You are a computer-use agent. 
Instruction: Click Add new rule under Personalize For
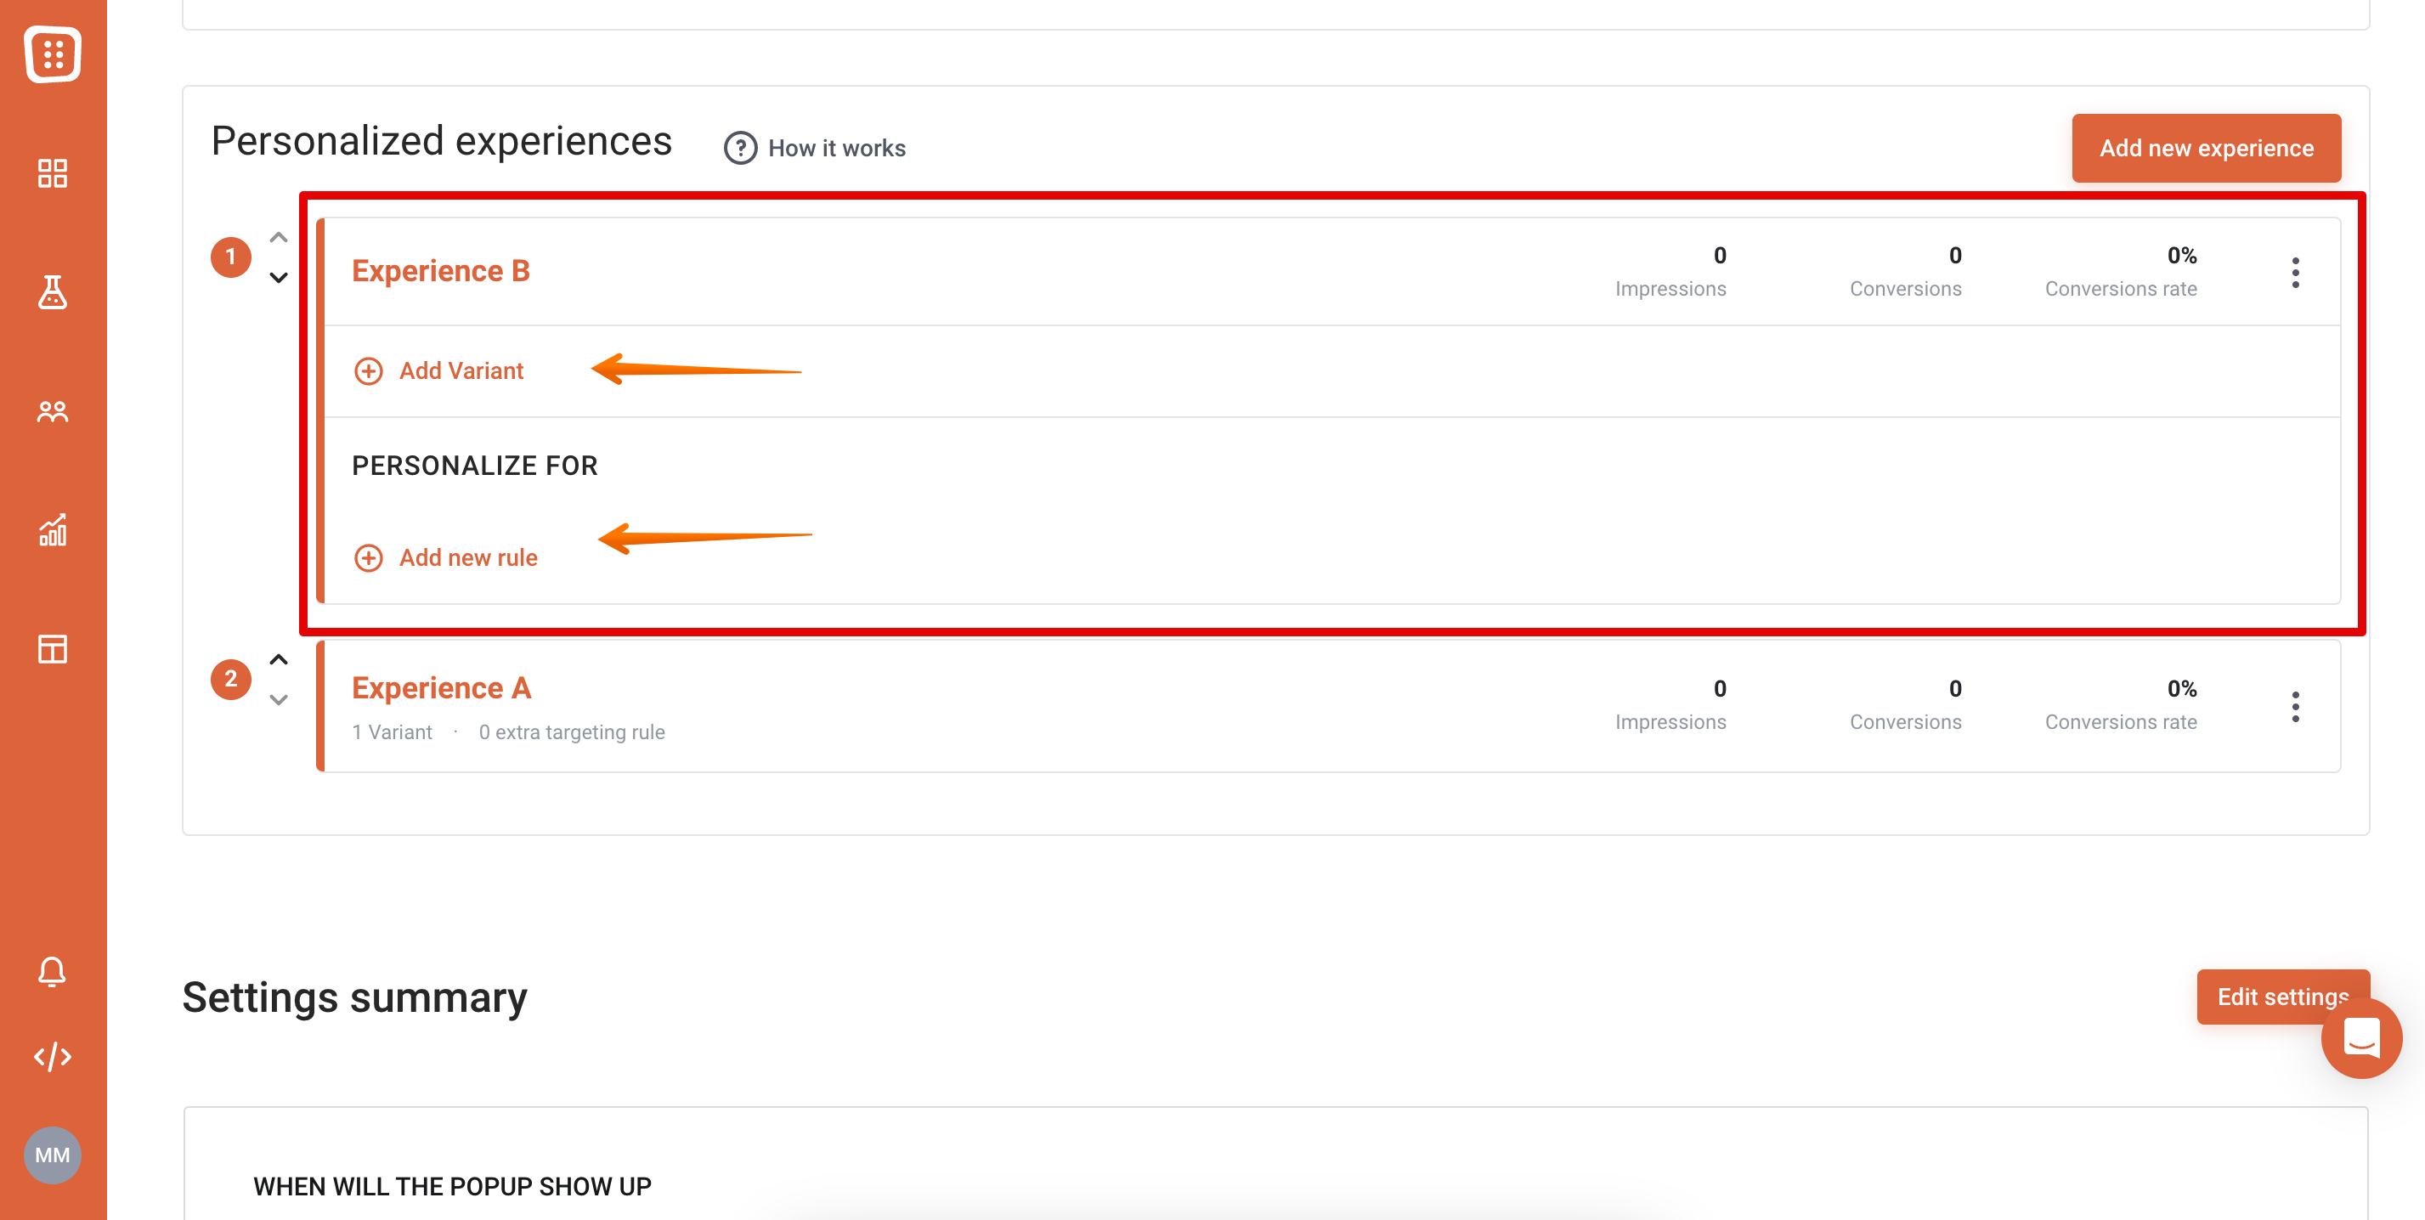tap(445, 557)
